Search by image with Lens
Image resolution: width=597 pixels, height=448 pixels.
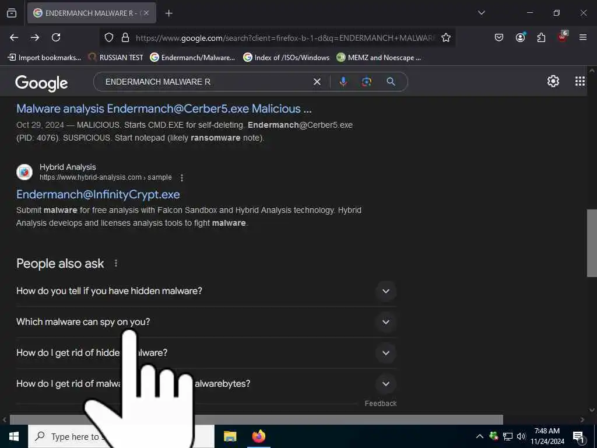tap(366, 82)
